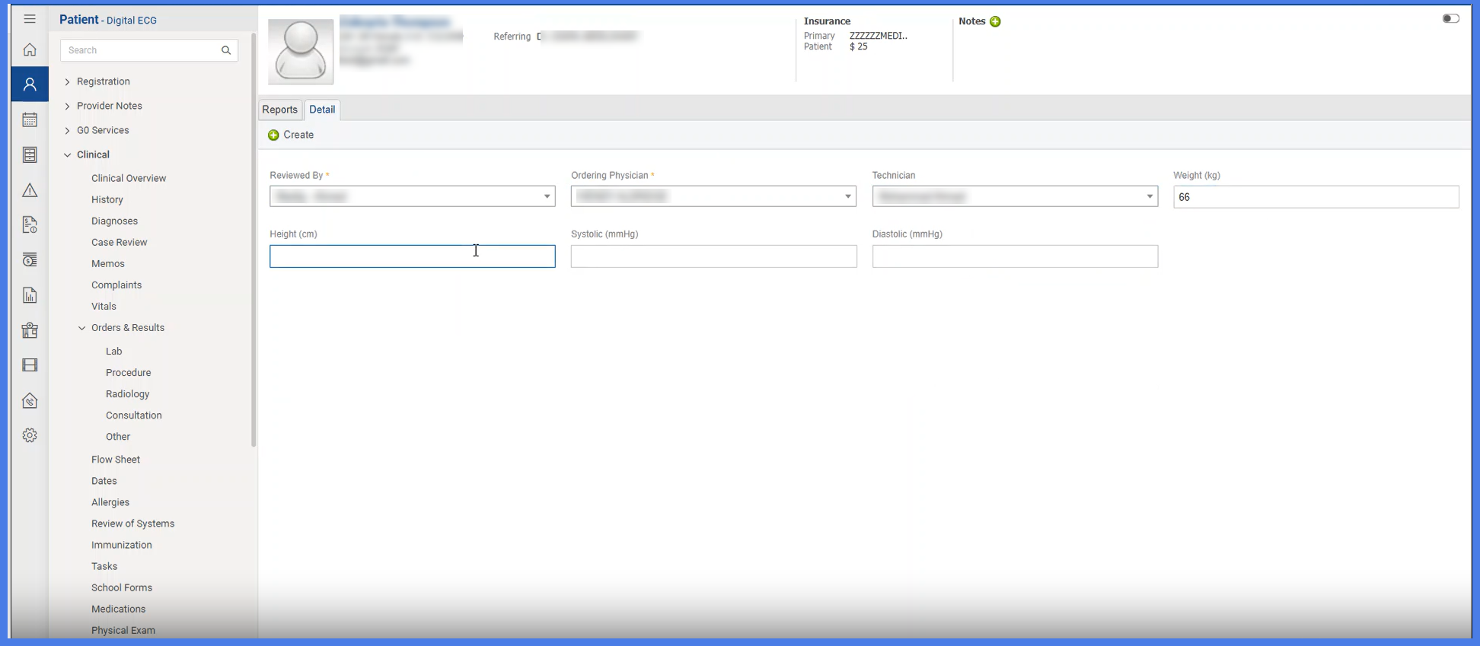
Task: Expand the Provider Notes tree node
Action: click(x=67, y=106)
